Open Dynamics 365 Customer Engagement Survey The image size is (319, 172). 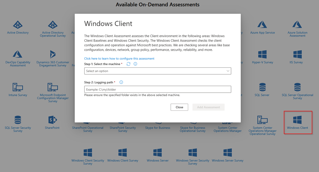pos(53,54)
